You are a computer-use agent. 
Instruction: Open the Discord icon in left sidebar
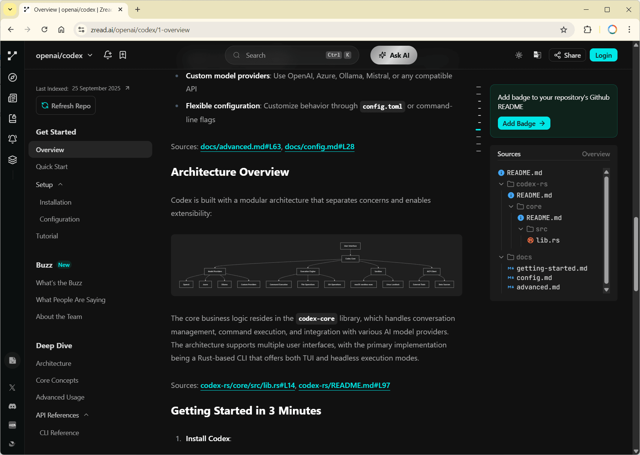tap(12, 406)
